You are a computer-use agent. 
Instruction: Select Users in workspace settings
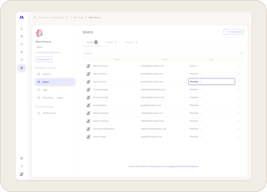(x=55, y=82)
